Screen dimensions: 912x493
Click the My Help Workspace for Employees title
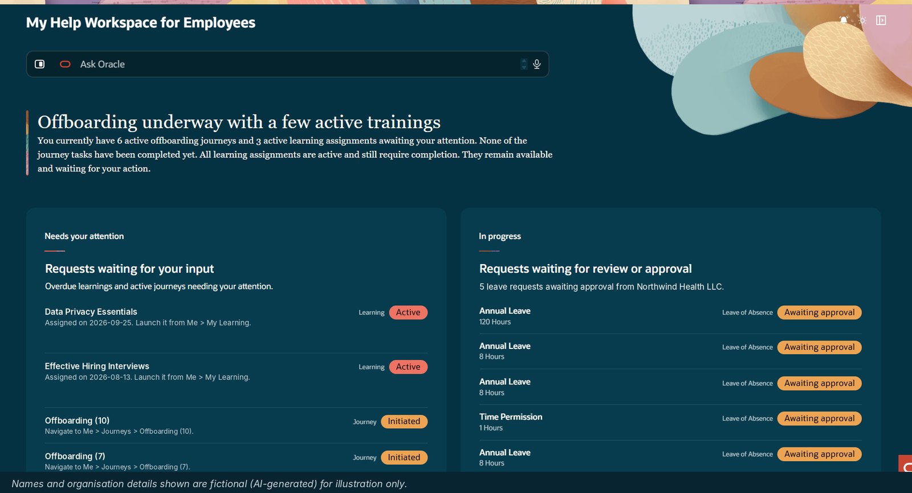click(x=141, y=23)
